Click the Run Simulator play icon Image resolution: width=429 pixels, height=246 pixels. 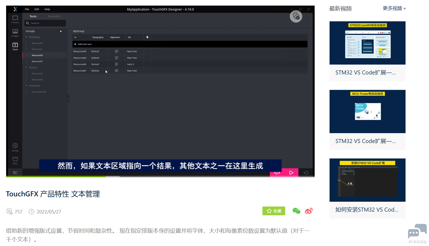tap(291, 173)
